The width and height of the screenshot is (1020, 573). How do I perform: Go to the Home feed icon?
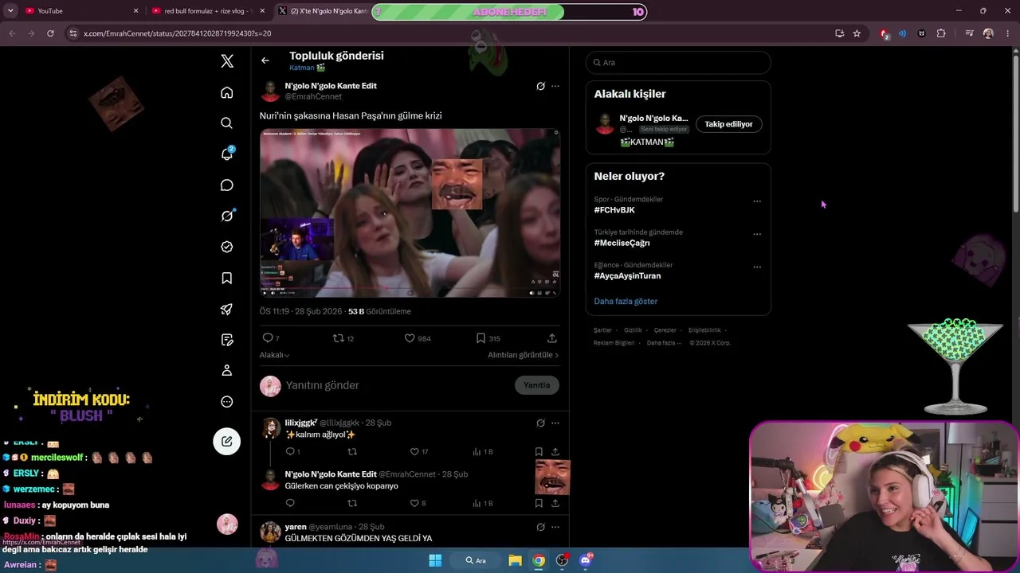pos(227,93)
